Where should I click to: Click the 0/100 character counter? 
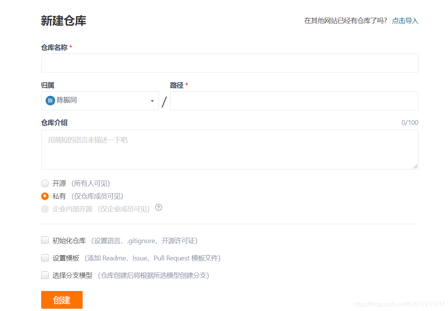coord(410,122)
